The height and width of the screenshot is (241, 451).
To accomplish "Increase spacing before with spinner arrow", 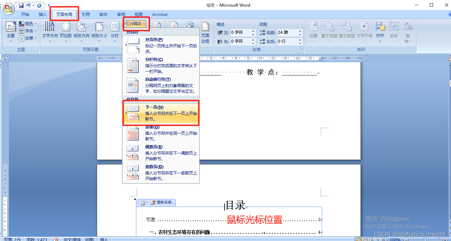I will [x=300, y=31].
